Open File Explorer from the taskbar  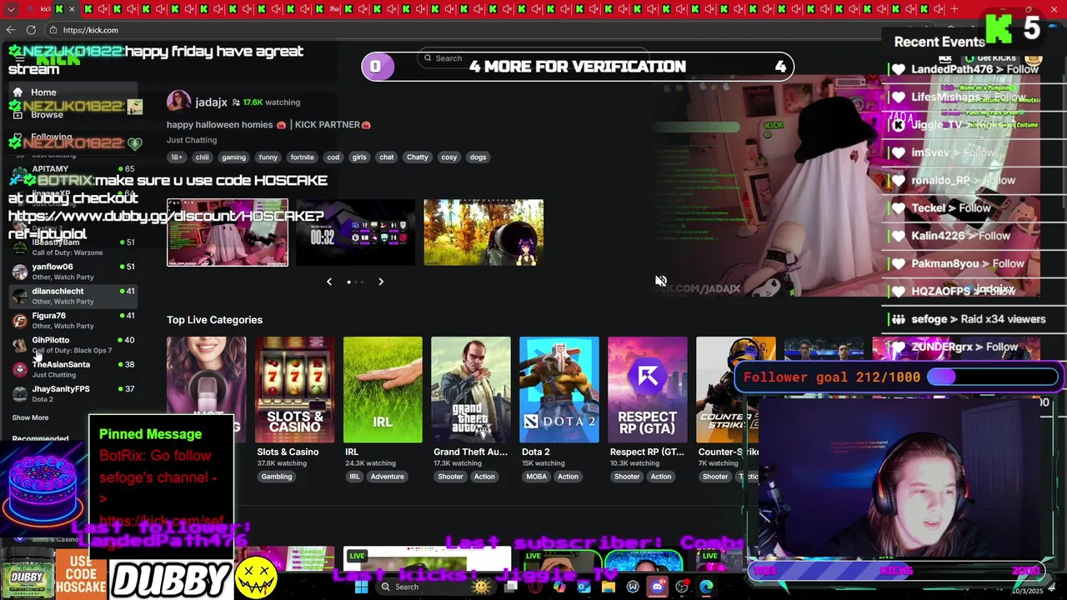click(x=609, y=587)
